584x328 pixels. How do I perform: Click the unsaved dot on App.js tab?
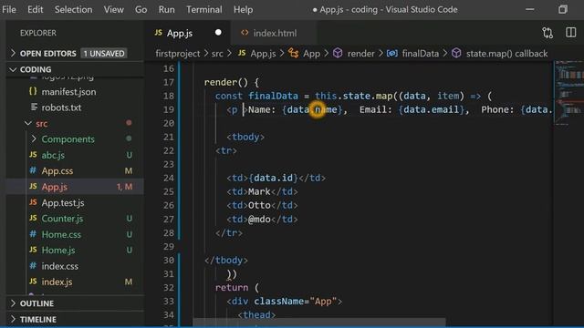pos(218,33)
